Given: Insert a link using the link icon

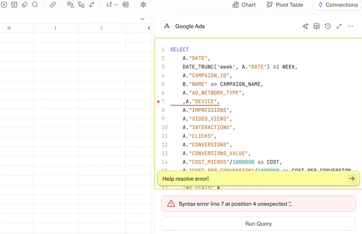Looking at the screenshot, I should 53,5.
